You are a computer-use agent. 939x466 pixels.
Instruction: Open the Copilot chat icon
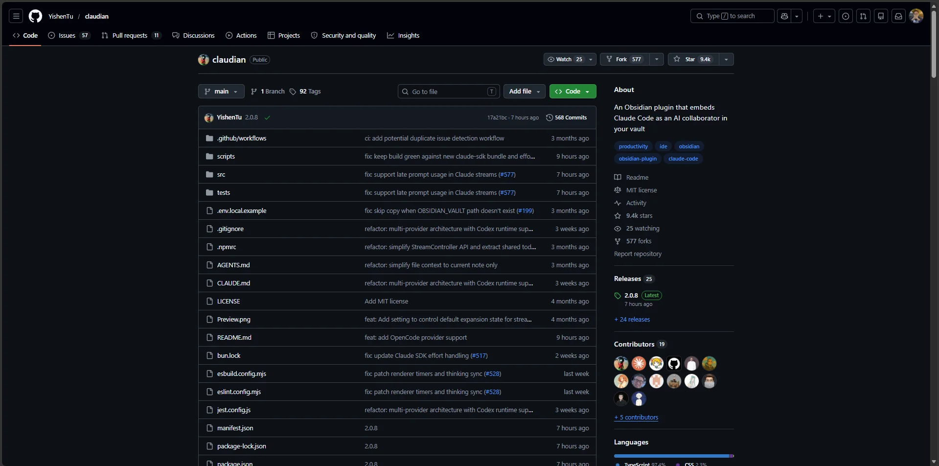(x=784, y=16)
